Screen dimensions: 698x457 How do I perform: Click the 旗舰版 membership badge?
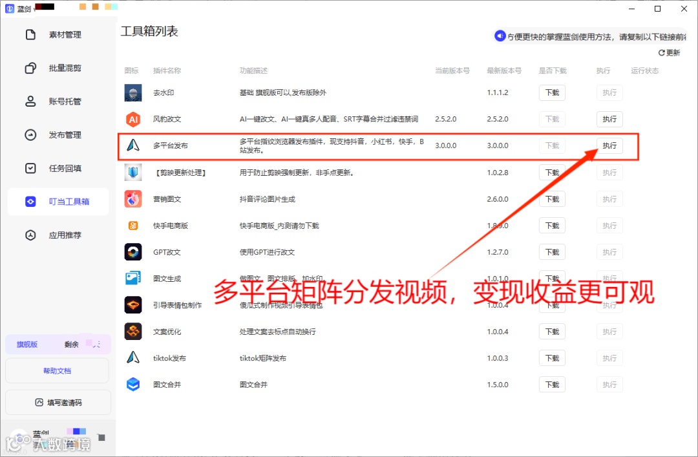click(x=27, y=345)
